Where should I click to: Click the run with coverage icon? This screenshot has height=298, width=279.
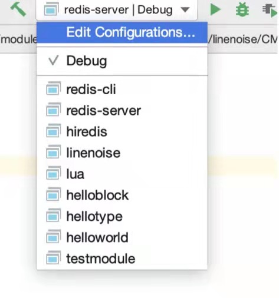tap(270, 10)
